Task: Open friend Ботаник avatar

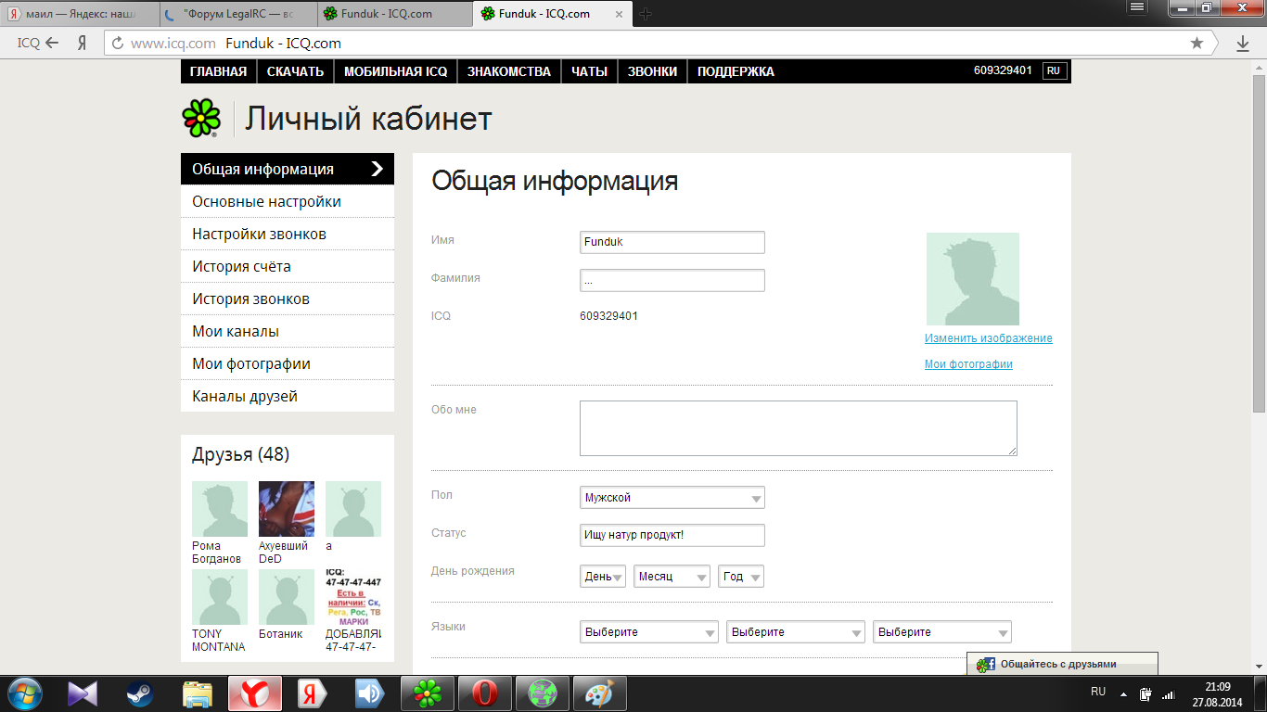Action: 287,597
